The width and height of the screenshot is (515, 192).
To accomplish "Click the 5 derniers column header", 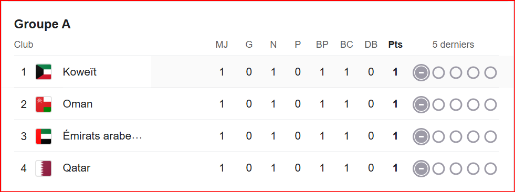I will [453, 45].
